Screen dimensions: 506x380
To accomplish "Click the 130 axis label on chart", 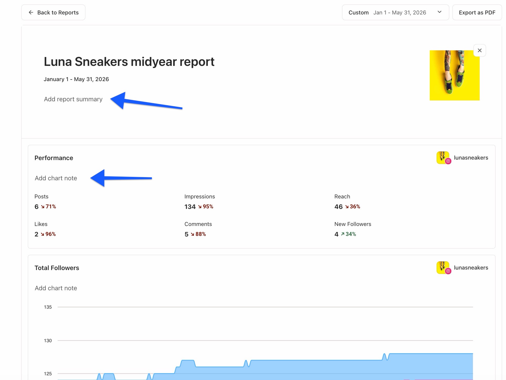I will (48, 341).
